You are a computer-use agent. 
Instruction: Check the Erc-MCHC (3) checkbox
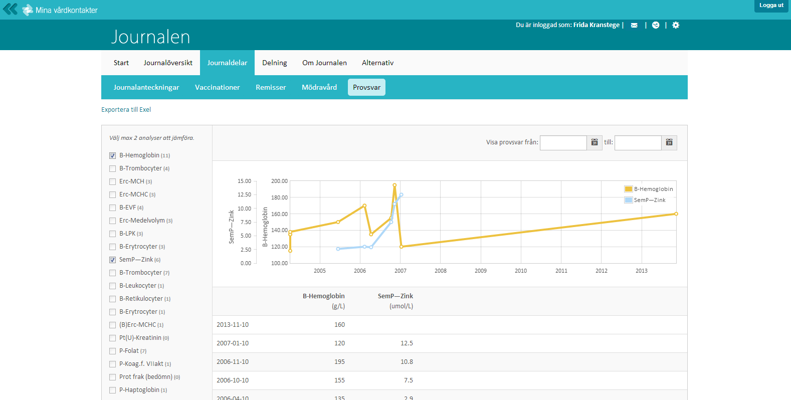[x=112, y=194]
